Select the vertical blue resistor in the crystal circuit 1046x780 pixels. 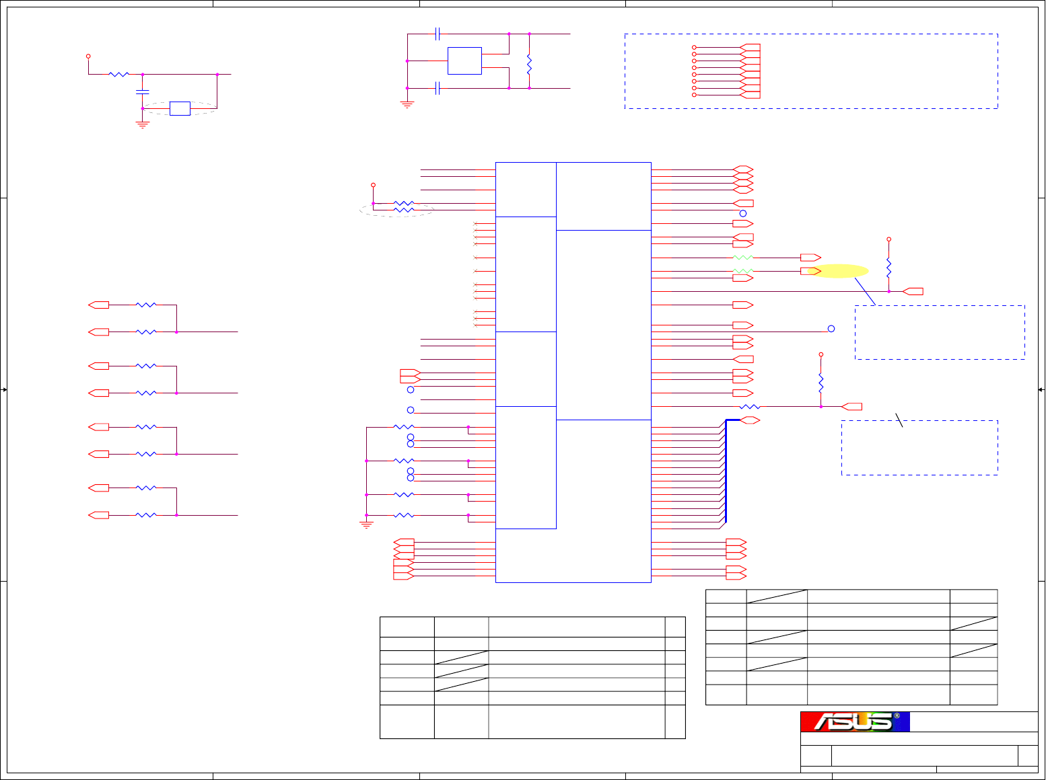[x=529, y=65]
